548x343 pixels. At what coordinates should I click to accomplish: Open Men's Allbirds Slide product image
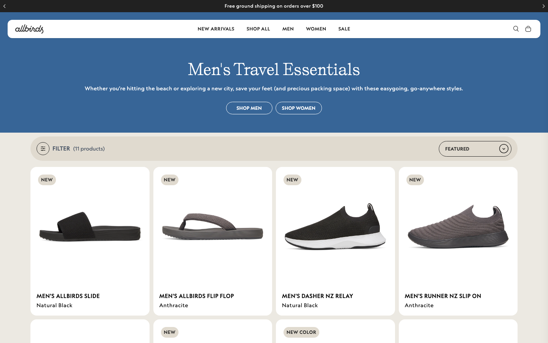coord(90,227)
